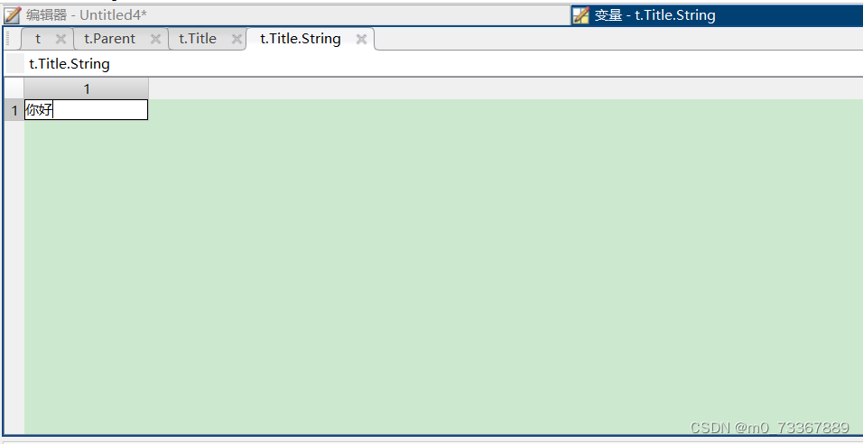Close the t.Parent tab

156,39
